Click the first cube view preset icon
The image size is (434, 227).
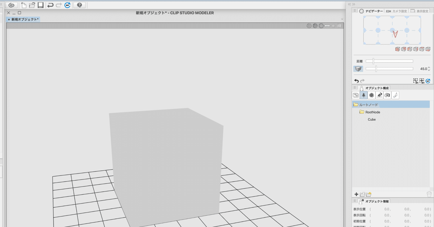coord(397,49)
